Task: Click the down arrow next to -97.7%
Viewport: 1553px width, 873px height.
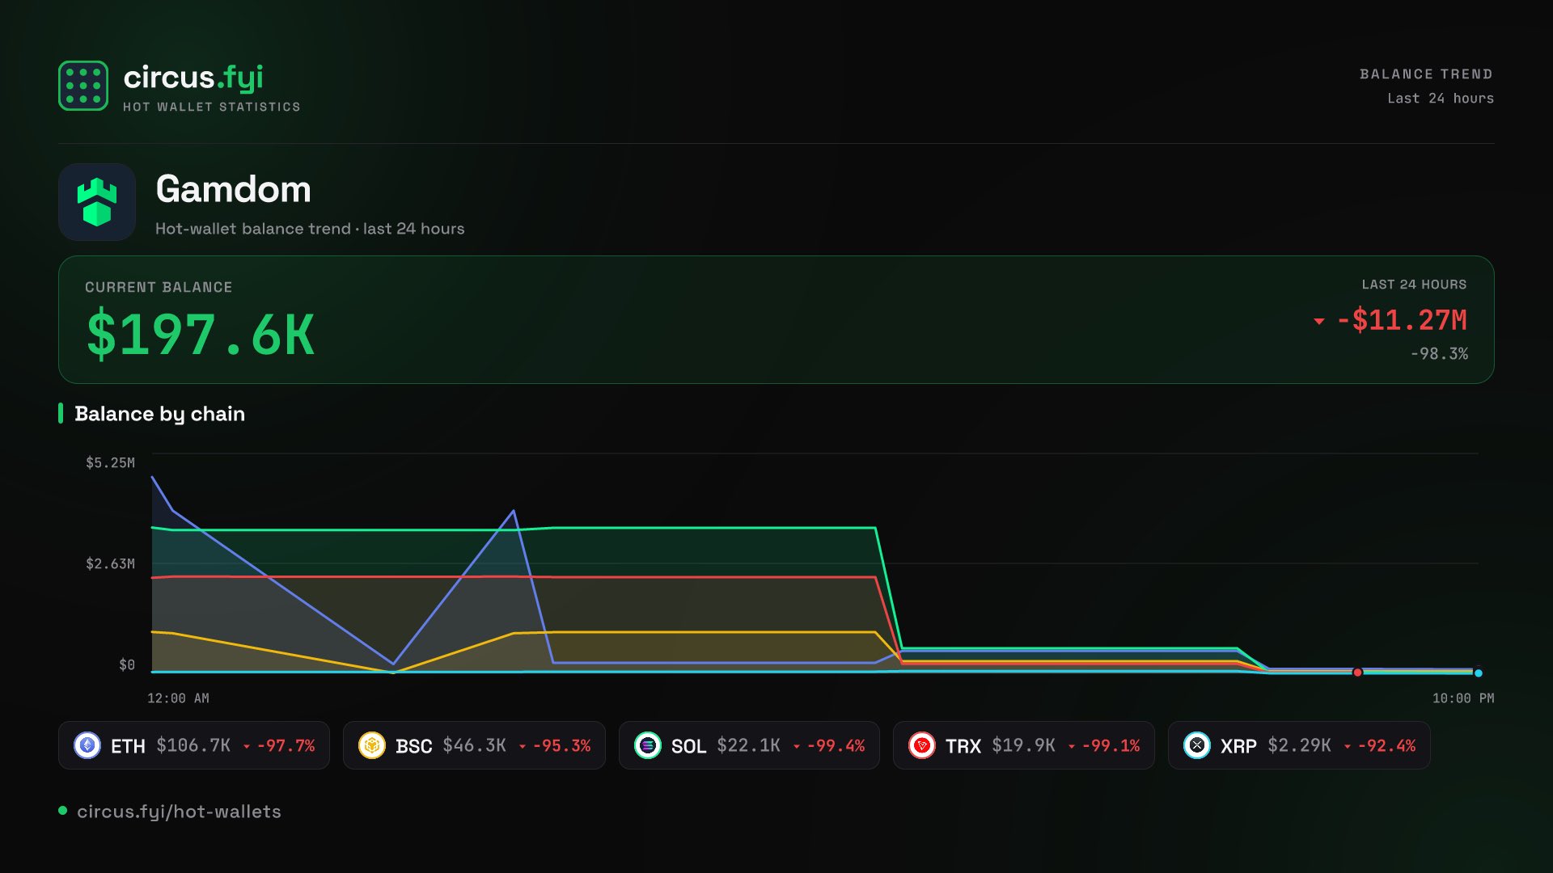Action: [247, 746]
